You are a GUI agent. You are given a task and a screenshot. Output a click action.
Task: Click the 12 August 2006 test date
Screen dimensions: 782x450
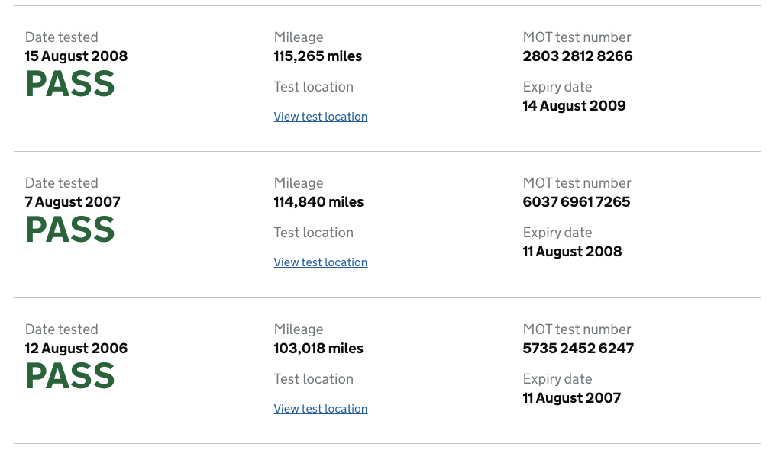point(76,349)
